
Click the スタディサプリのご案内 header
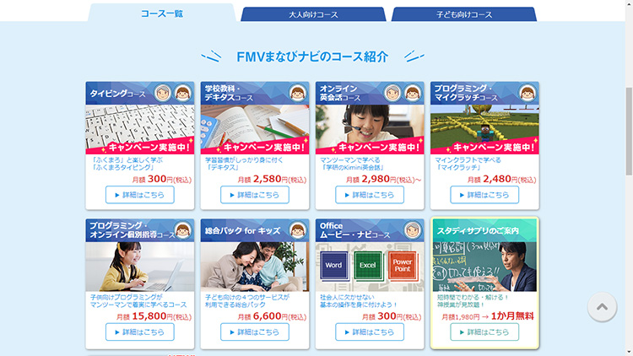click(x=484, y=230)
